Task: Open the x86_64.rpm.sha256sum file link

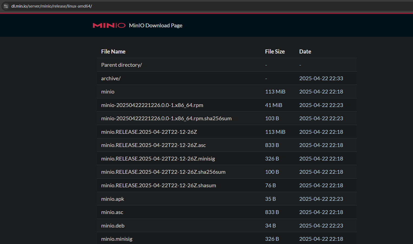Action: pyautogui.click(x=166, y=118)
